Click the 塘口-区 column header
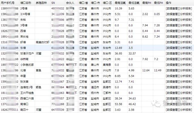 [107, 3]
